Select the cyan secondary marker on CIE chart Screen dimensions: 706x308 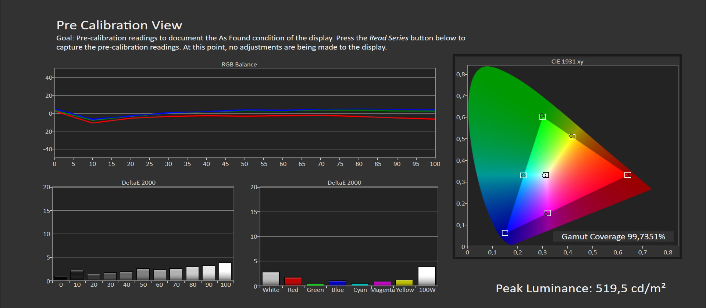[523, 175]
